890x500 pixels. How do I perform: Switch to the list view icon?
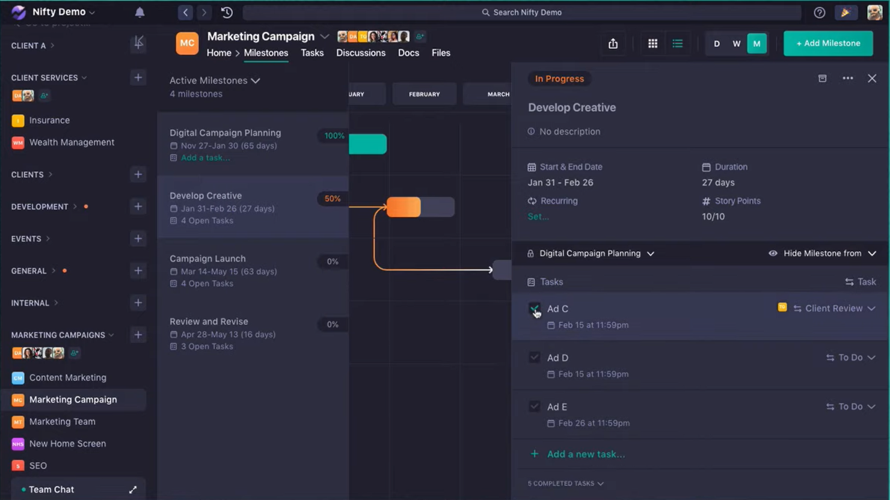click(x=678, y=43)
